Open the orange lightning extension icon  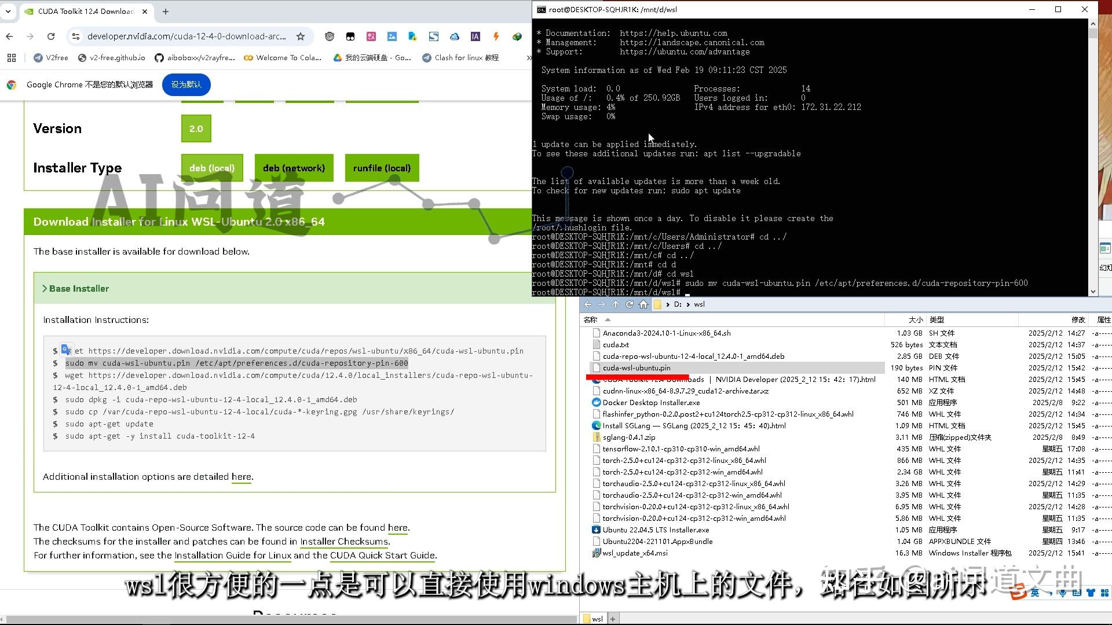(x=496, y=36)
